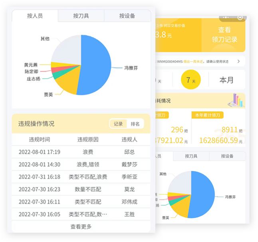Click the 违规操作情况 section title
The image size is (258, 242).
pos(36,124)
